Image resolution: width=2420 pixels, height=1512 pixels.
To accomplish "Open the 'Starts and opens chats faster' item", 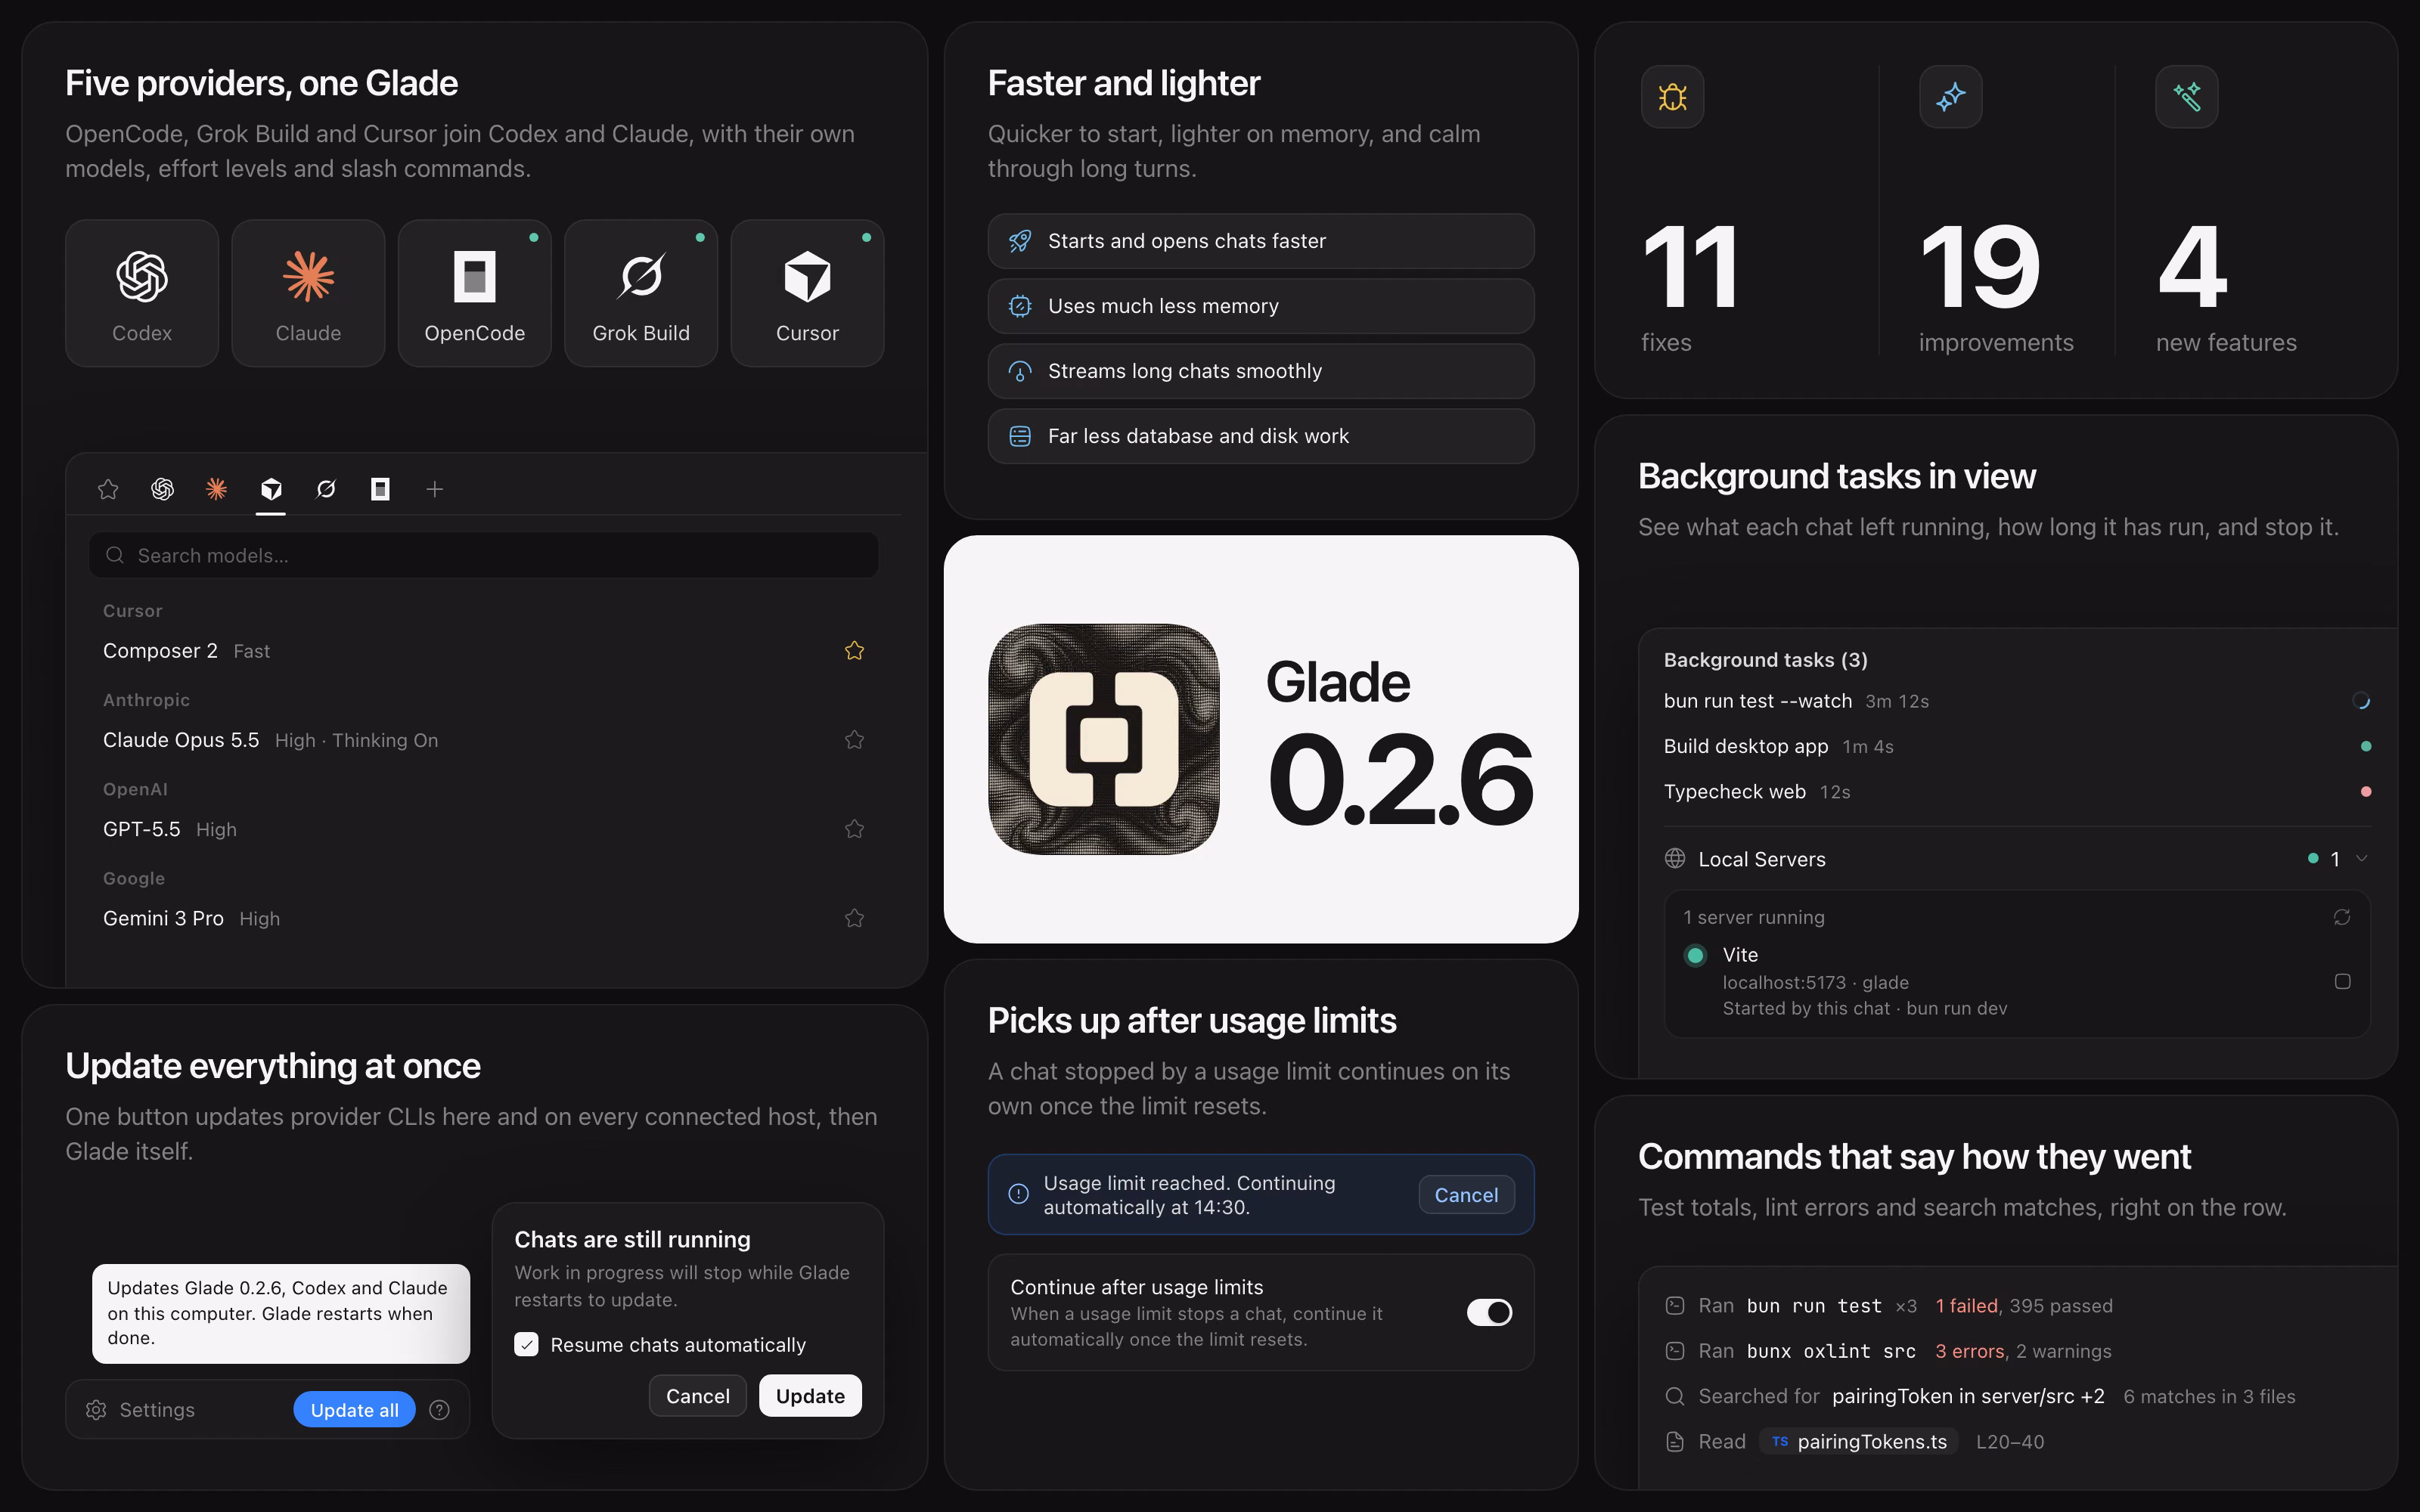I will pyautogui.click(x=1261, y=241).
